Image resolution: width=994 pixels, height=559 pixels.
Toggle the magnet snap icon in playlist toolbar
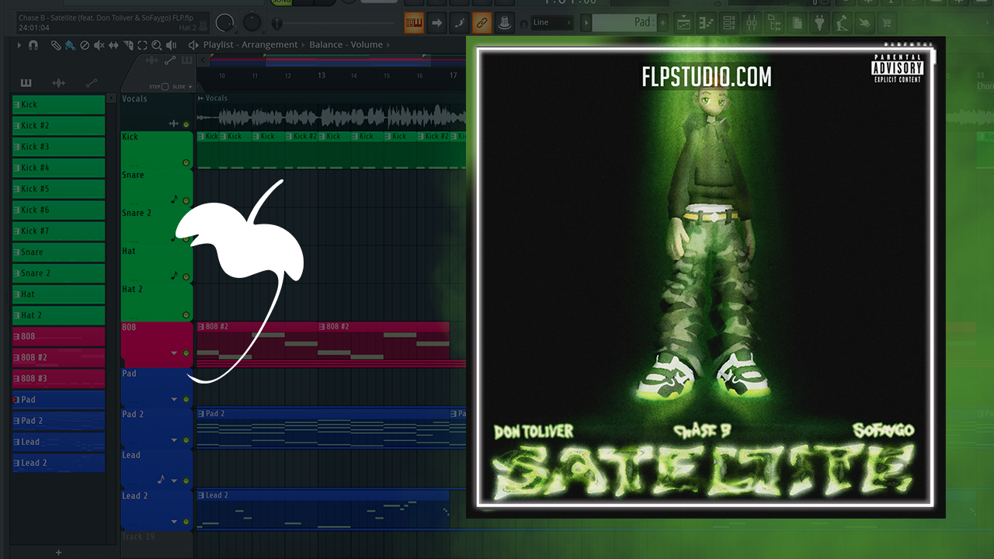[x=33, y=45]
